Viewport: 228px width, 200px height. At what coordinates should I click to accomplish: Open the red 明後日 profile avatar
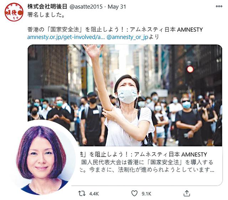[14, 12]
